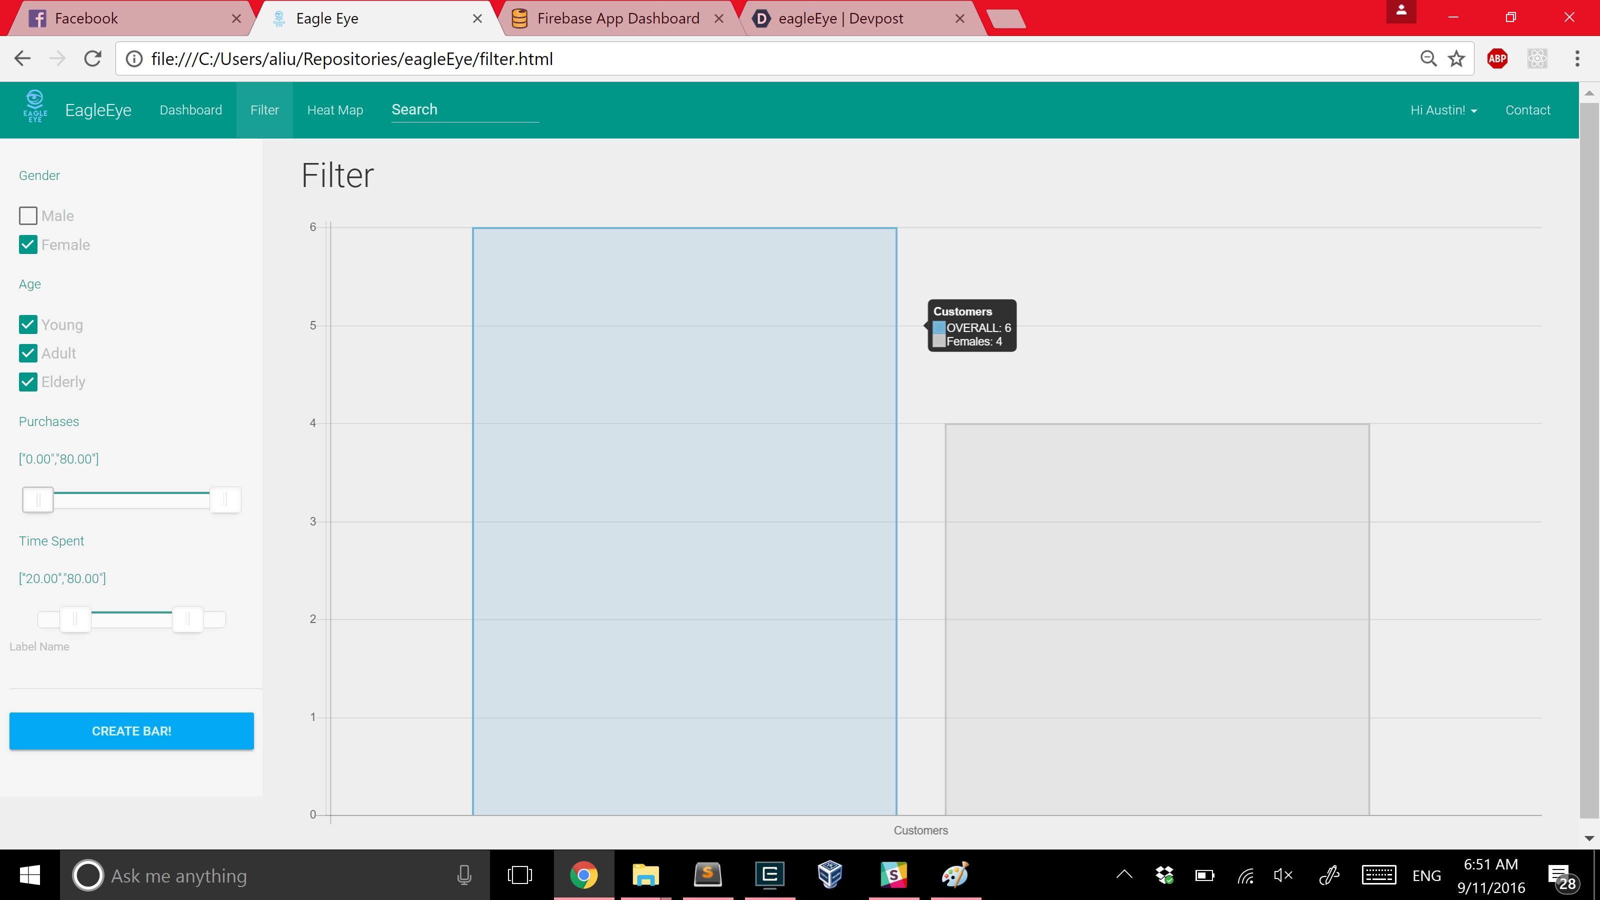Open the React DevTools extension icon
The height and width of the screenshot is (900, 1600).
click(1536, 59)
